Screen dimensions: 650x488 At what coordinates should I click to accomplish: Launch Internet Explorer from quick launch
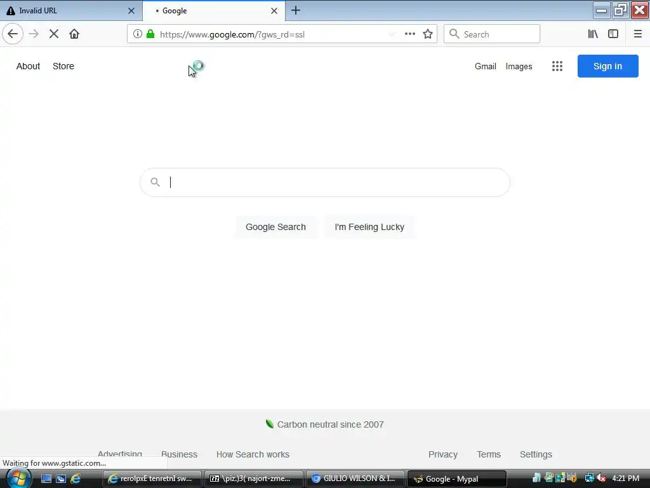[76, 478]
